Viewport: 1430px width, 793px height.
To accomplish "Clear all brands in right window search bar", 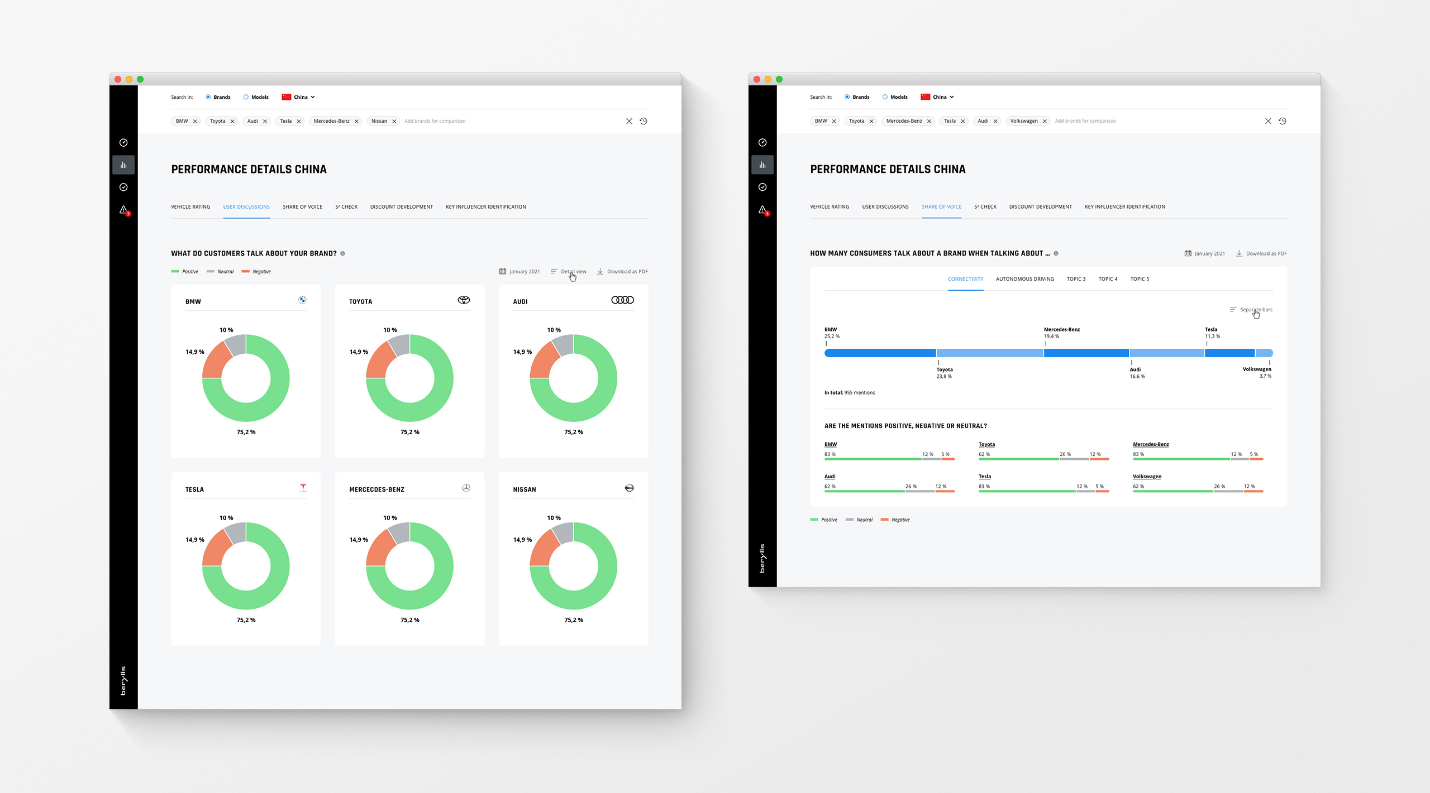I will (1268, 121).
